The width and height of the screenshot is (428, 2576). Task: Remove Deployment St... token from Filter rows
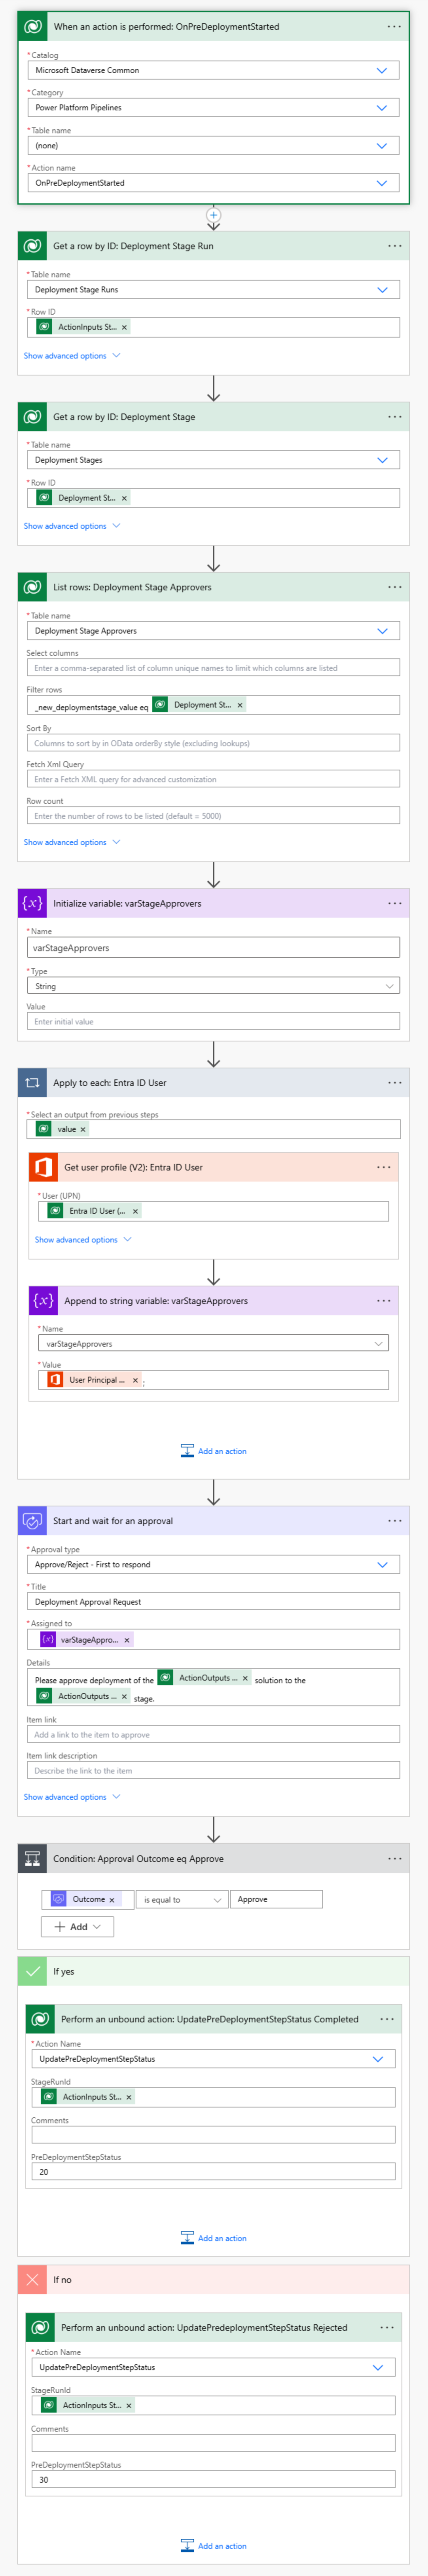pos(240,705)
